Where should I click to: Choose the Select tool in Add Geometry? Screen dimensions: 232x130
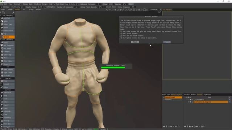[7, 21]
